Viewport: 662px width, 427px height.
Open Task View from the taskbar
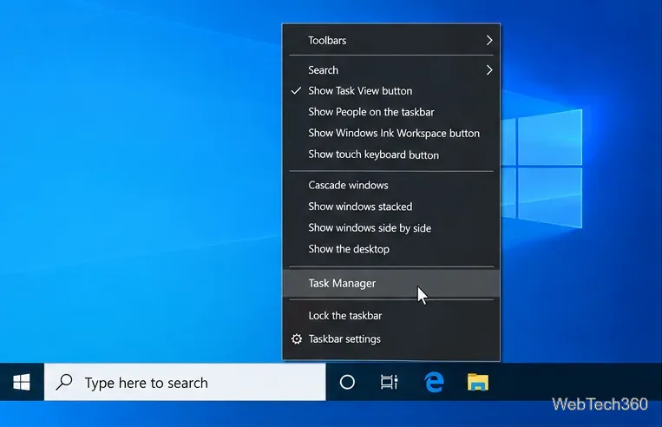pyautogui.click(x=389, y=382)
